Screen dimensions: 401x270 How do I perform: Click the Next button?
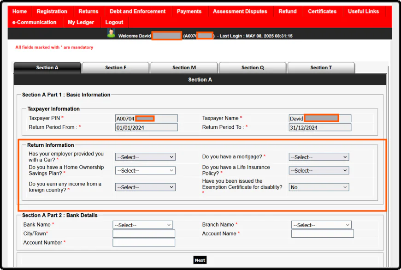click(200, 260)
